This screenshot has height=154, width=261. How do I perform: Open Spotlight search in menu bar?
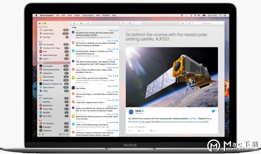220,15
